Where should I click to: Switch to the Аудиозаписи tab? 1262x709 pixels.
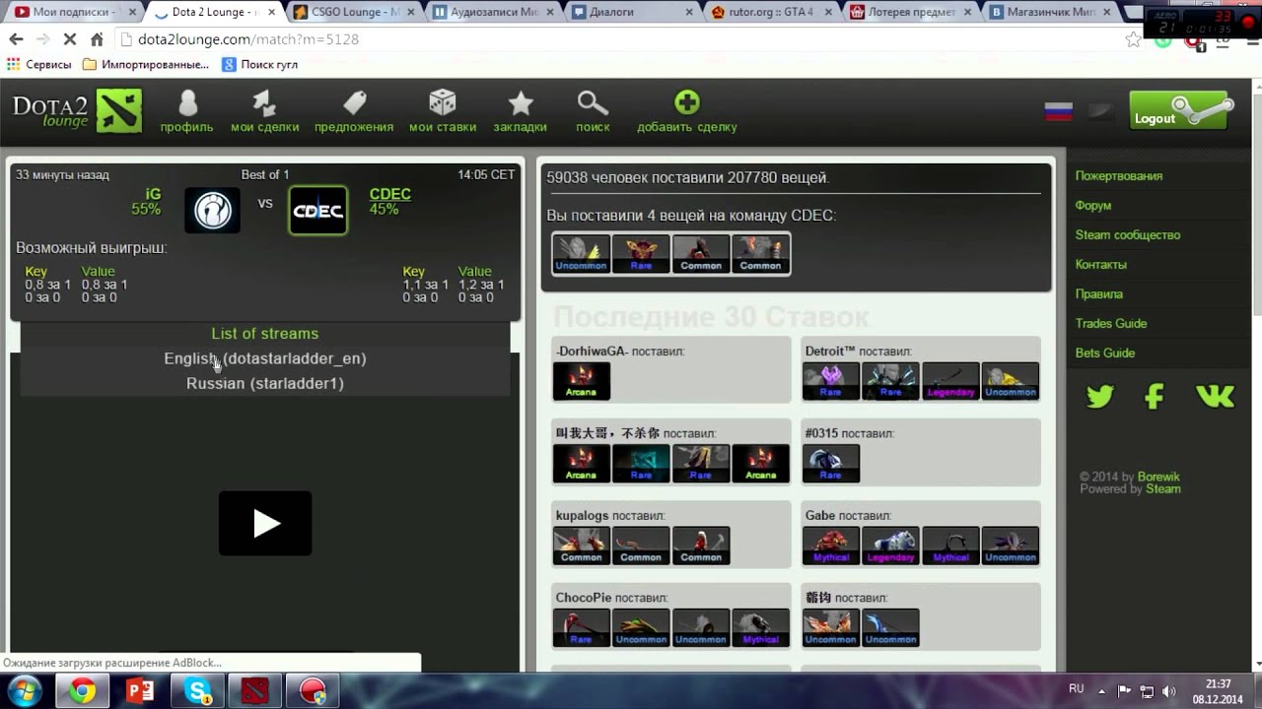click(x=493, y=13)
